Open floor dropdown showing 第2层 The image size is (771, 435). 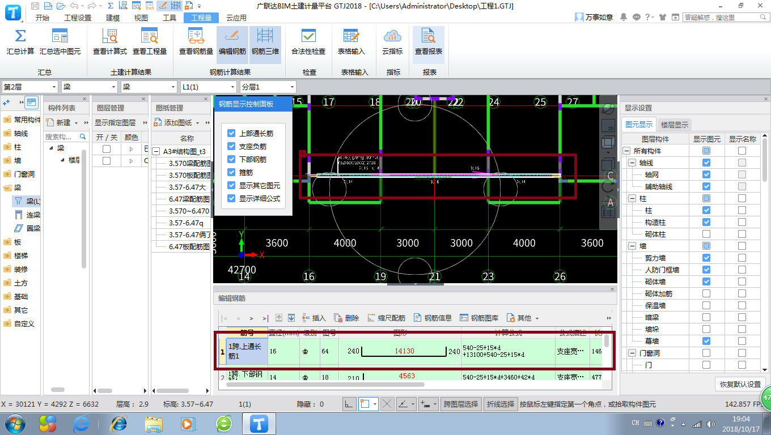tap(29, 87)
